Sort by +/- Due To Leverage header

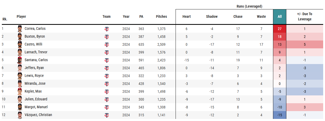[305, 17]
